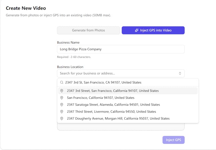Screen dimensions: 216x150
Task: Select San Francisco, California 94107 suggestion
Action: pos(101,98)
